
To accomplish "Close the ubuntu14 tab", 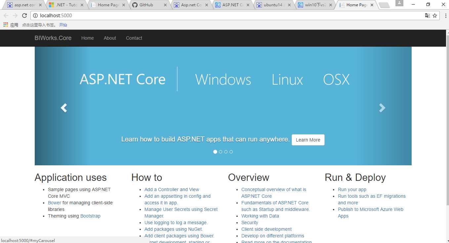I will (x=289, y=5).
